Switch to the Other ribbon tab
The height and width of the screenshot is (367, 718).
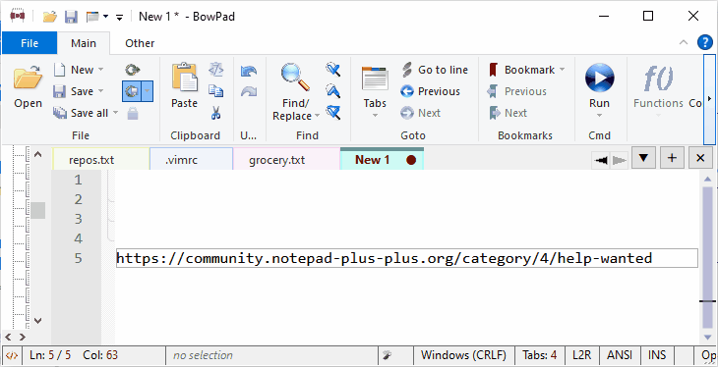[x=140, y=43]
